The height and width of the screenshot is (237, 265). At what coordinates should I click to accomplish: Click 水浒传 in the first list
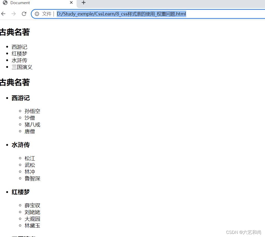(19, 60)
